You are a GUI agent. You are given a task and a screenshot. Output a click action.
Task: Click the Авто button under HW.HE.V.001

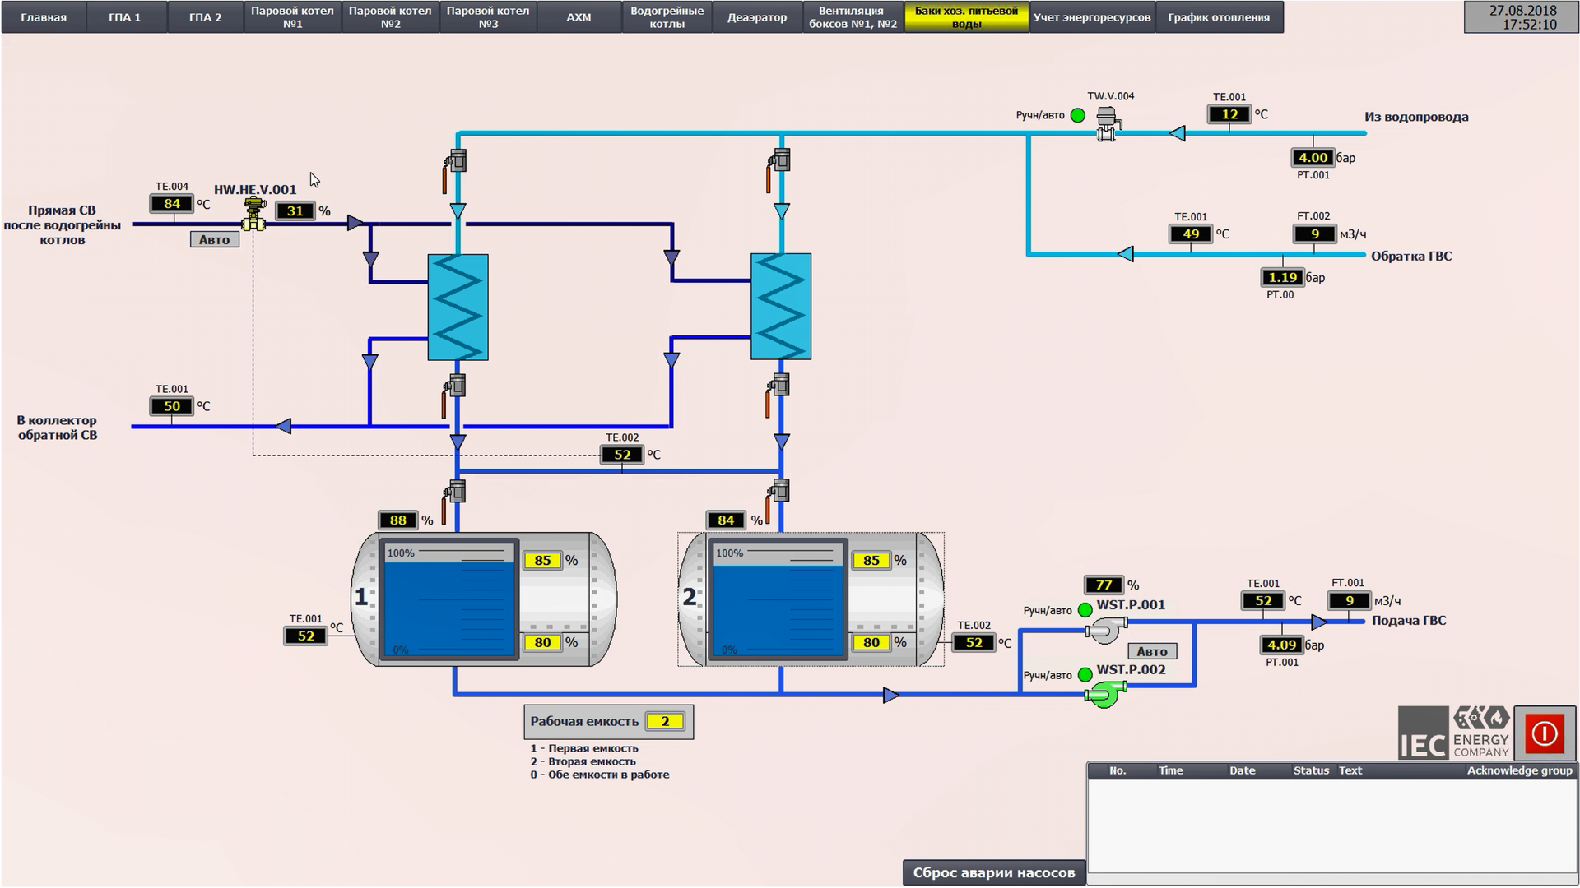pos(214,240)
